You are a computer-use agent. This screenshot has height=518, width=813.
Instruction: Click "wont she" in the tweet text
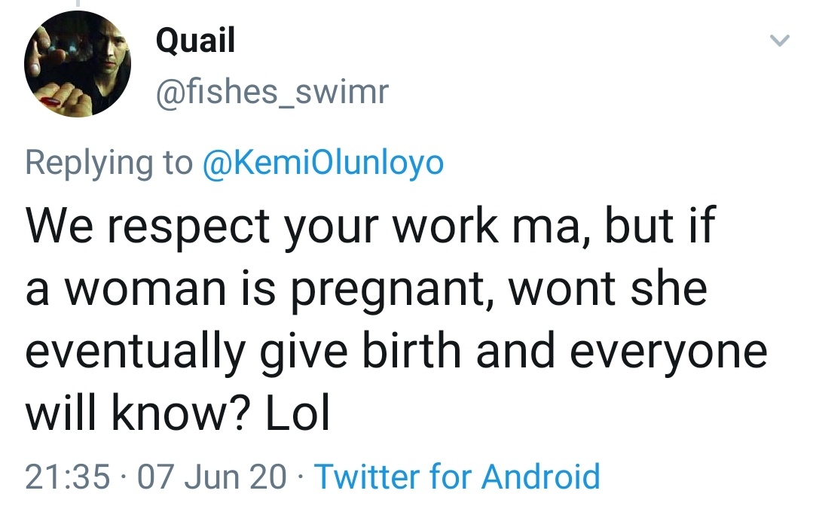[609, 290]
